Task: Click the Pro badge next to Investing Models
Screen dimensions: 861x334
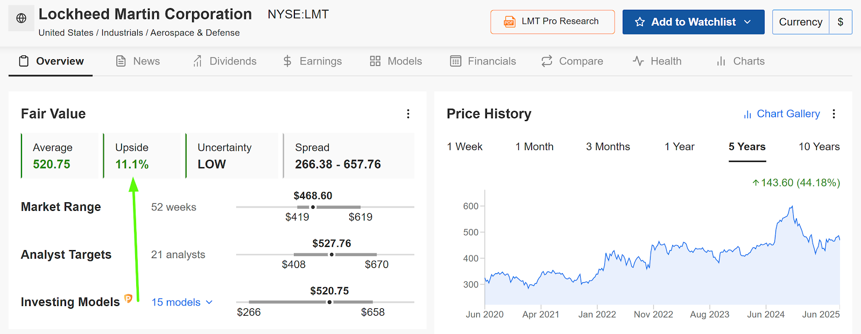Action: pos(128,298)
